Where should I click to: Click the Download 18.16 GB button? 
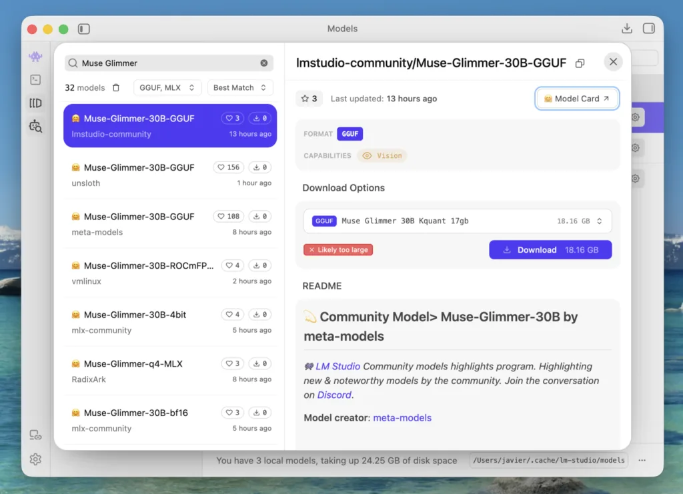coord(550,250)
